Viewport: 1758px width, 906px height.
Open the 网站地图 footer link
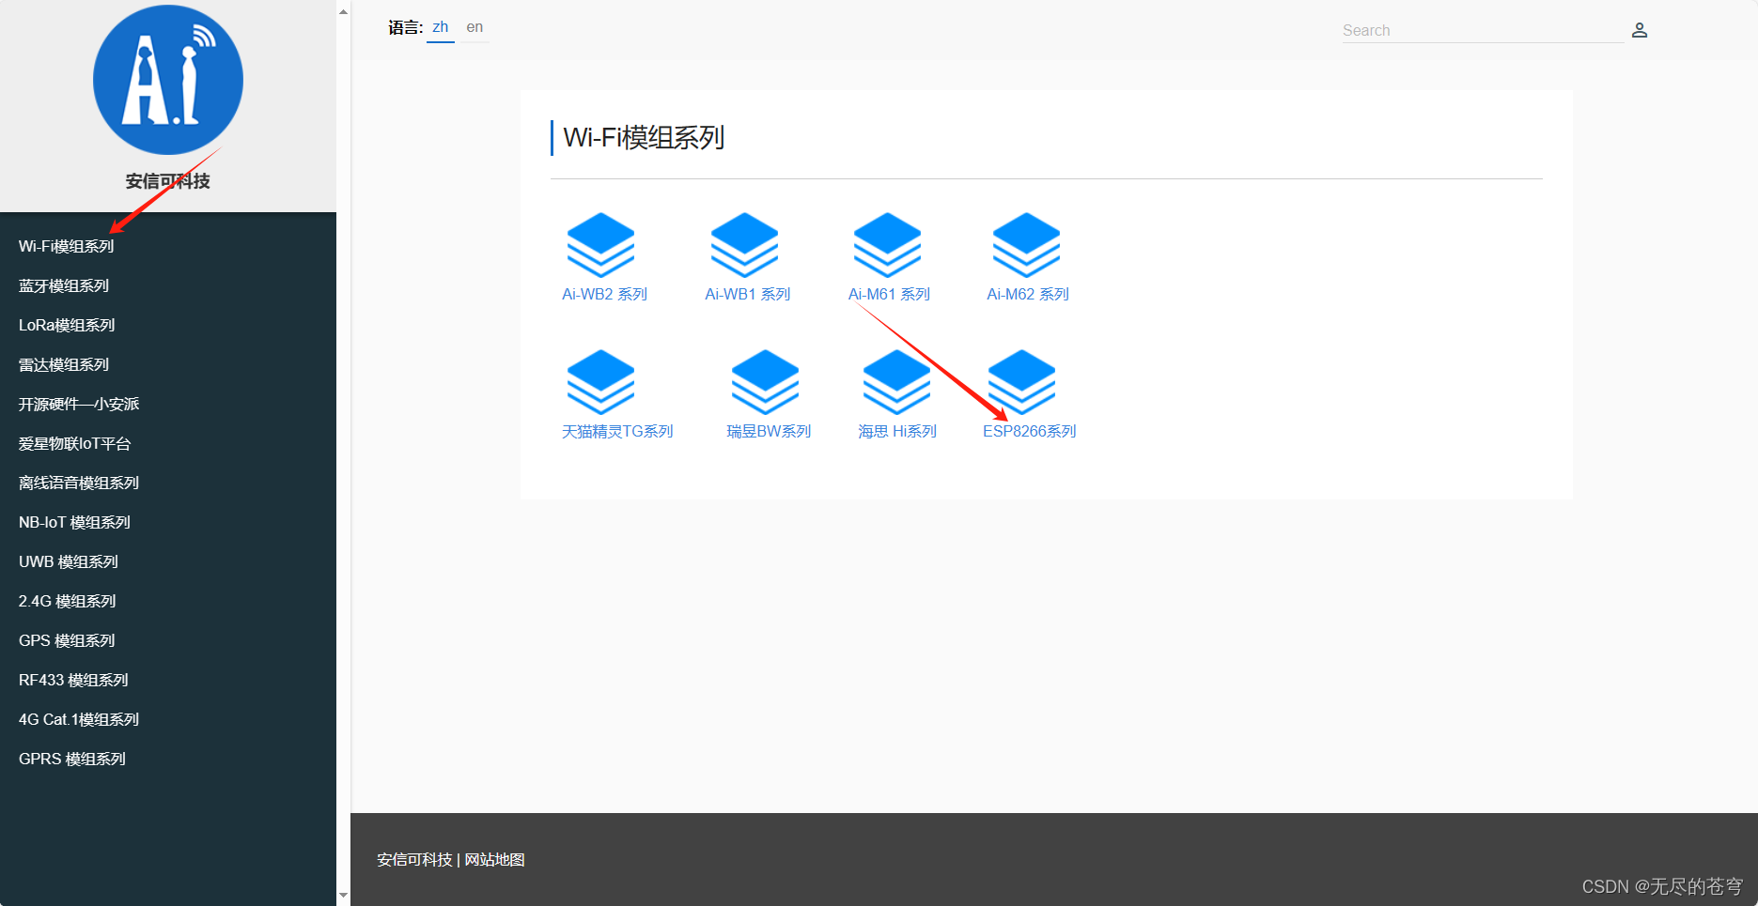[x=494, y=860]
